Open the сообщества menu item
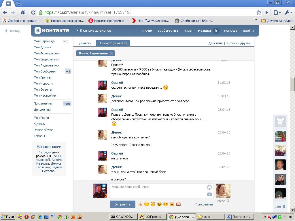The height and width of the screenshot is (221, 295). (168, 31)
